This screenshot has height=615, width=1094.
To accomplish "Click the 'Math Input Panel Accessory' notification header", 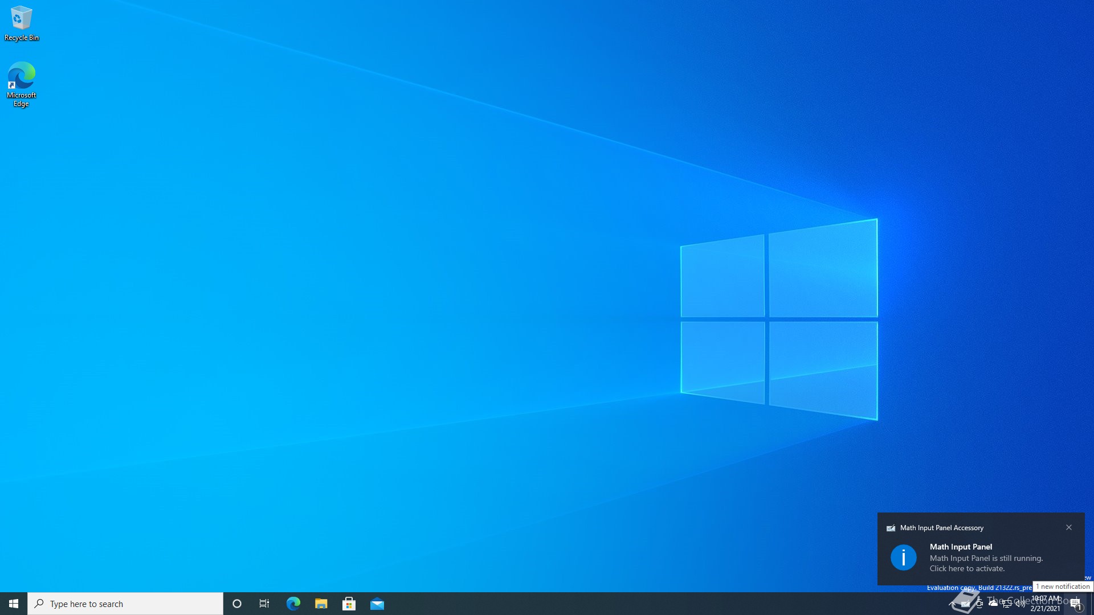I will (942, 528).
